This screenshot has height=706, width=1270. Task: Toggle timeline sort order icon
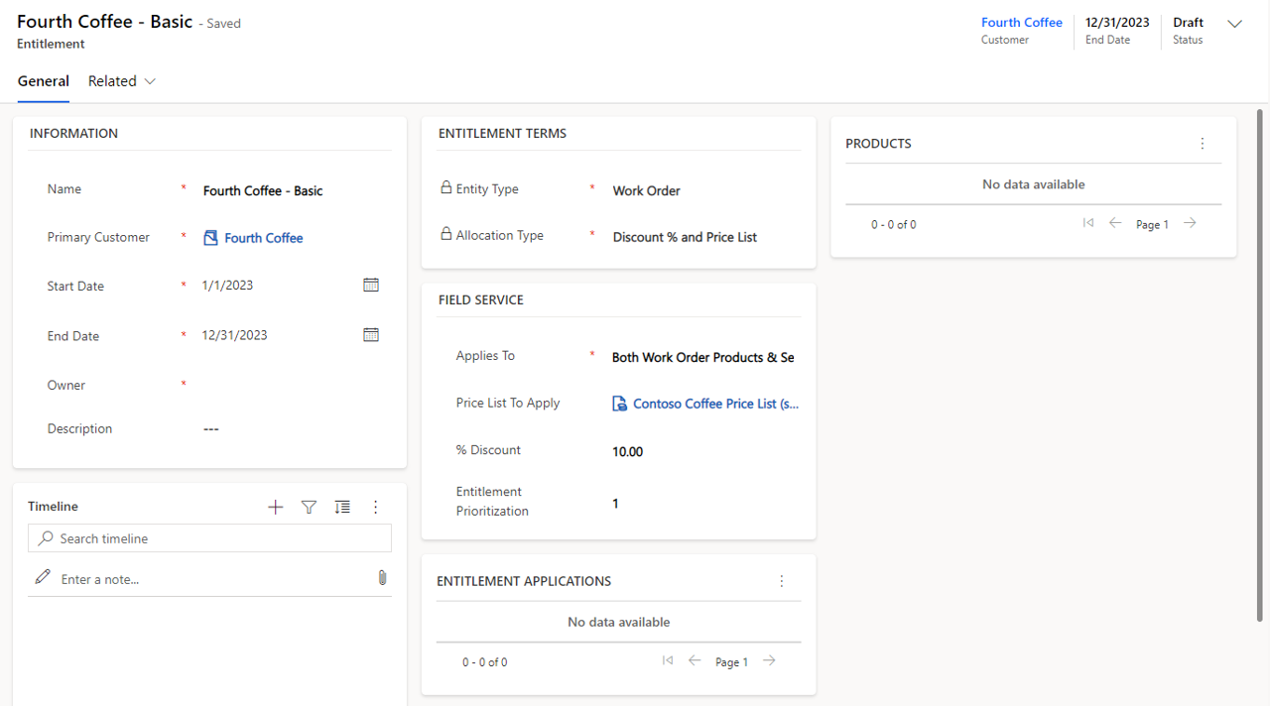pyautogui.click(x=342, y=507)
